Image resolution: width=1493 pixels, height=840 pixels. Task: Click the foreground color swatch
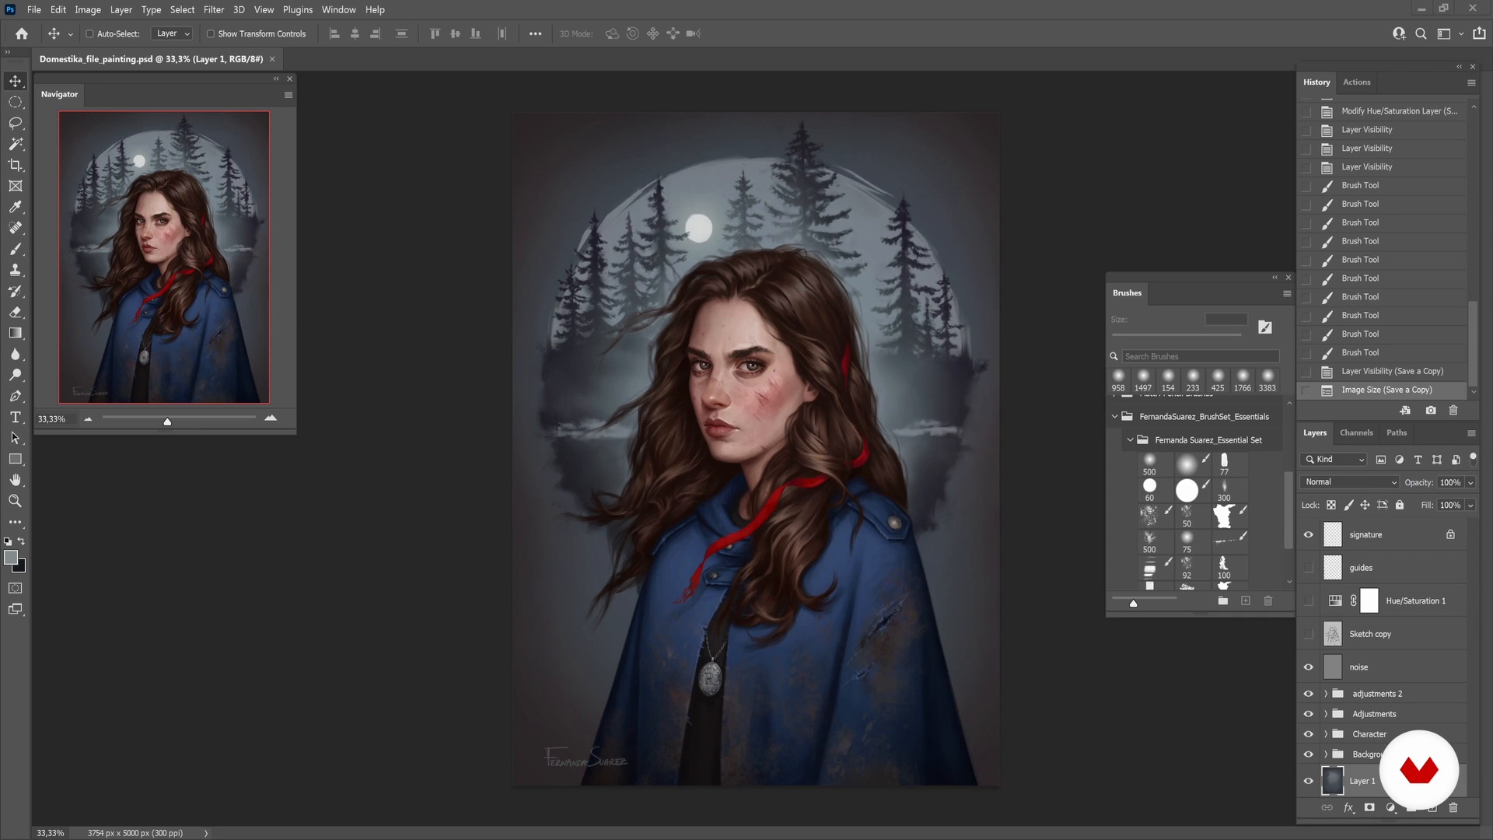point(11,558)
